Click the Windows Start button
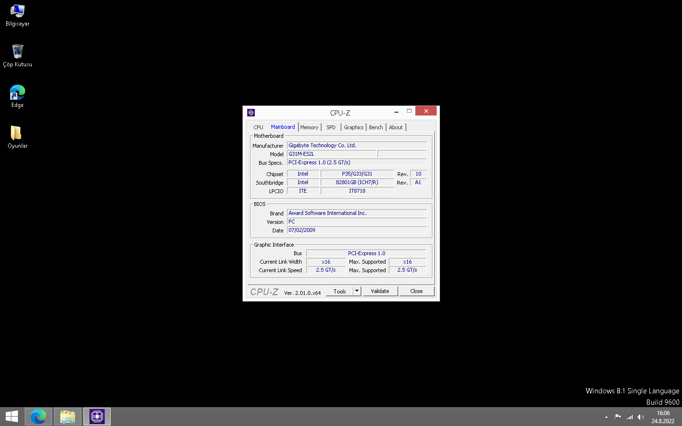The width and height of the screenshot is (682, 426). tap(12, 417)
